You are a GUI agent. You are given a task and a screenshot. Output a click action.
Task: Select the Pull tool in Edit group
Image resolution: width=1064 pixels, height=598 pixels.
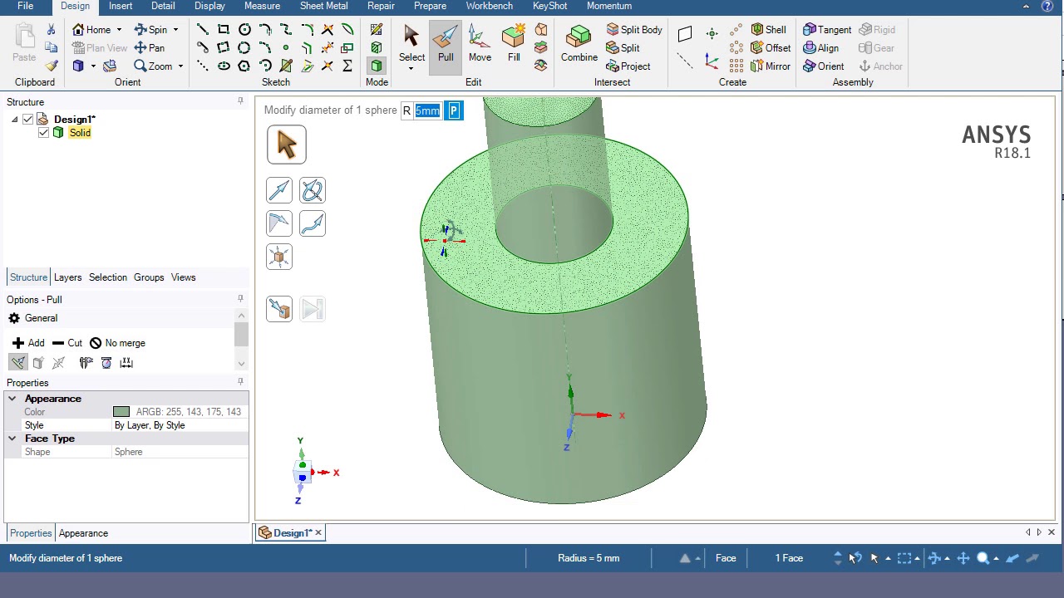tap(446, 46)
